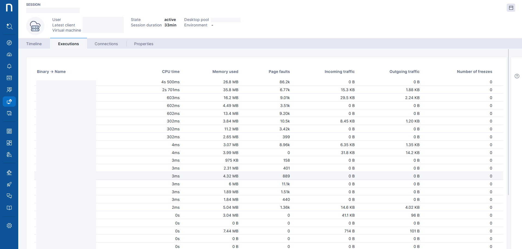The width and height of the screenshot is (522, 249).
Task: Click the Nexthink logo at top left
Action: coord(9,8)
